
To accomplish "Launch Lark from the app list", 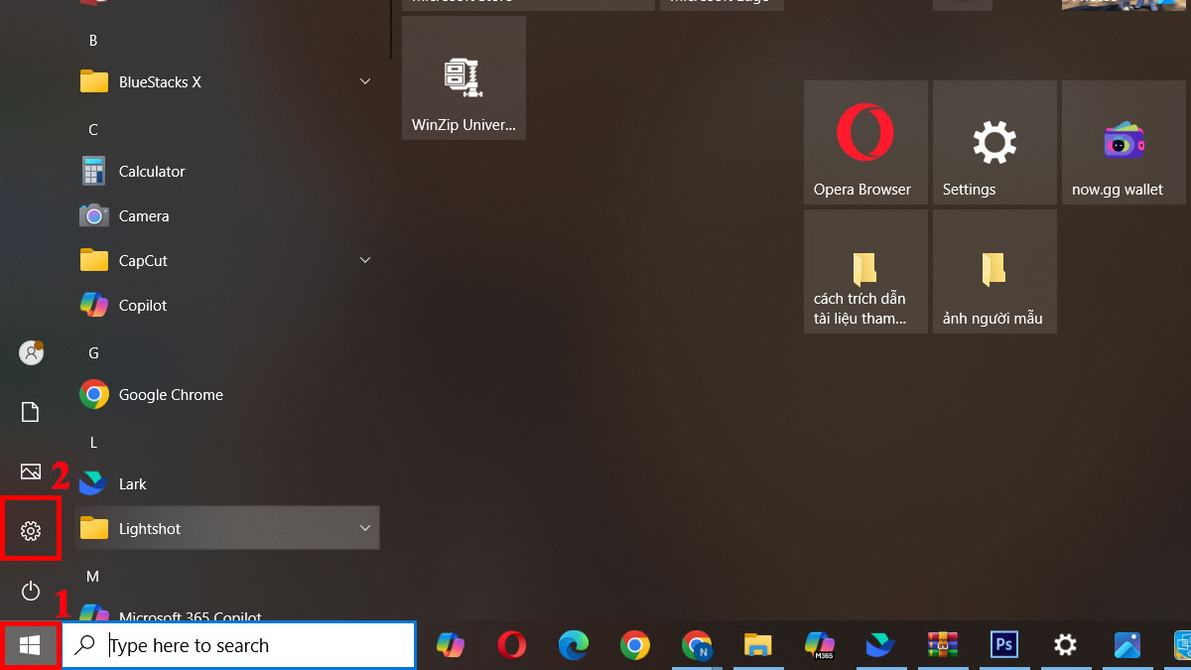I will 227,483.
